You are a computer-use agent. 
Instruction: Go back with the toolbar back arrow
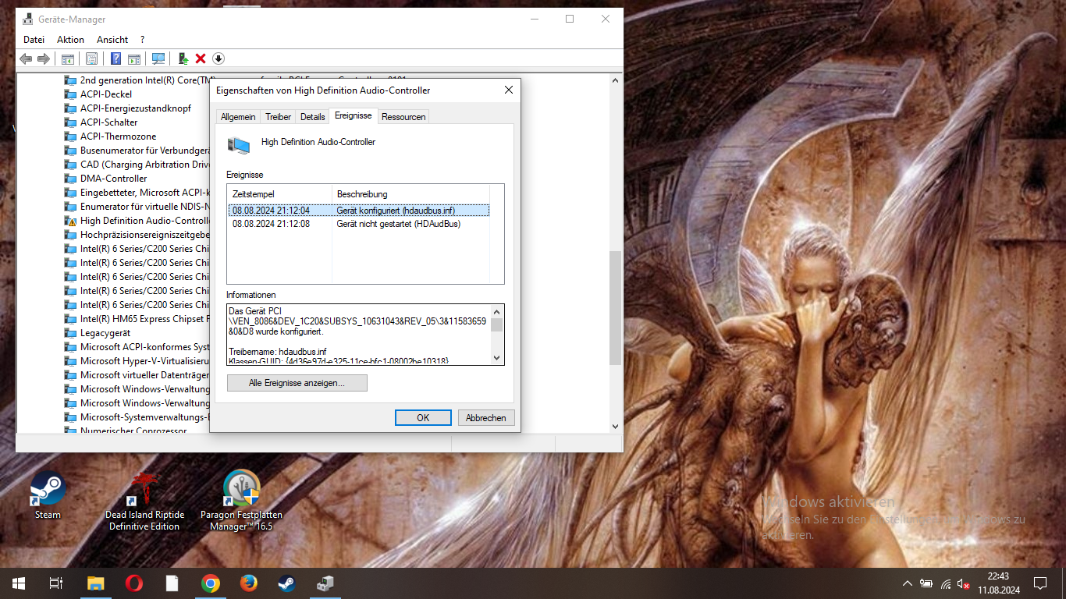26,58
